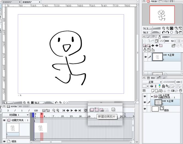183x144 pixels.
Task: Toggle visibility of 动画文件夹 layer folder
Action: (x=145, y=96)
